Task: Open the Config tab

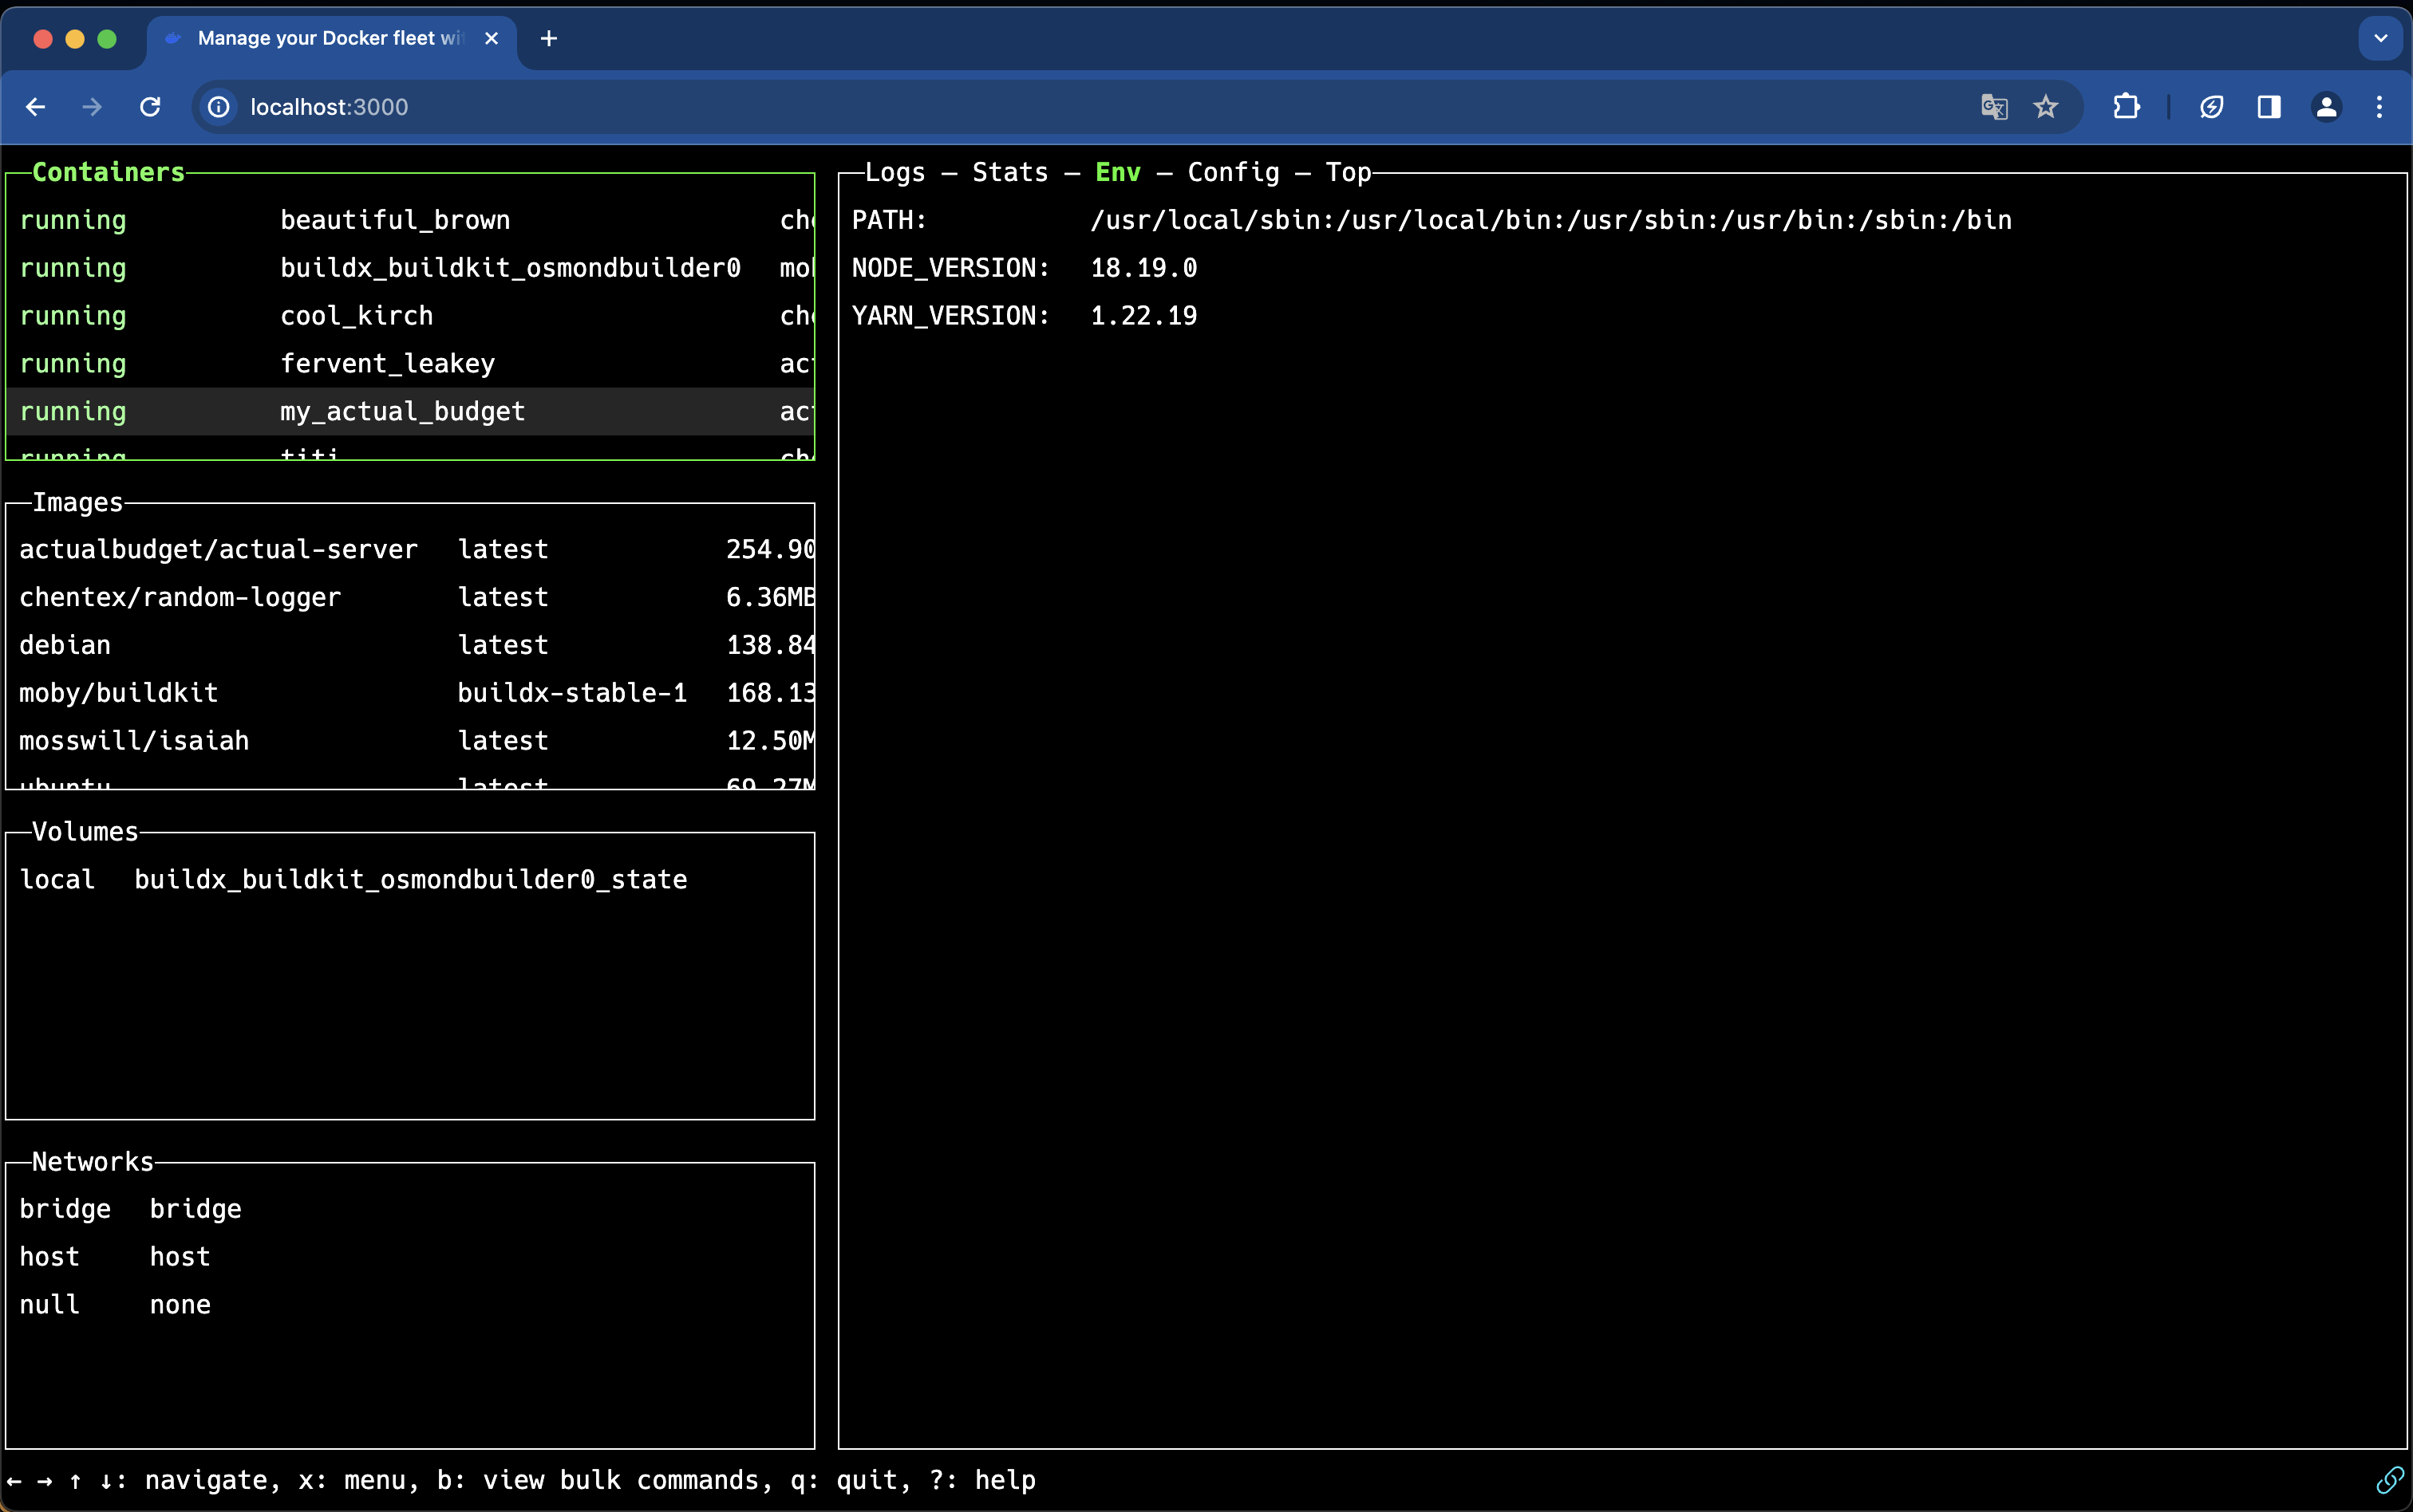Action: (x=1233, y=172)
